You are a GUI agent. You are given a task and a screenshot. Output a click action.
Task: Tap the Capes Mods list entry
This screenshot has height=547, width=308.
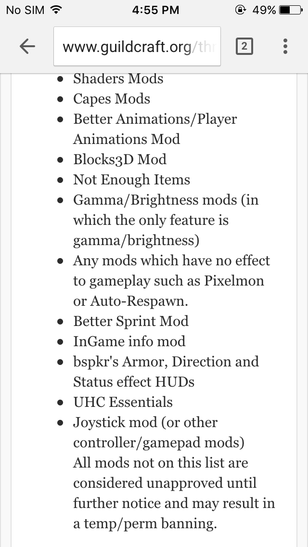click(112, 99)
